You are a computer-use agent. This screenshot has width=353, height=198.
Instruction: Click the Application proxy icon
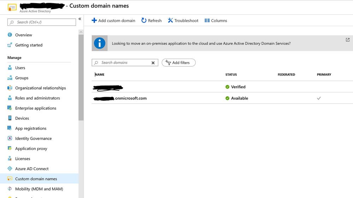coord(10,148)
